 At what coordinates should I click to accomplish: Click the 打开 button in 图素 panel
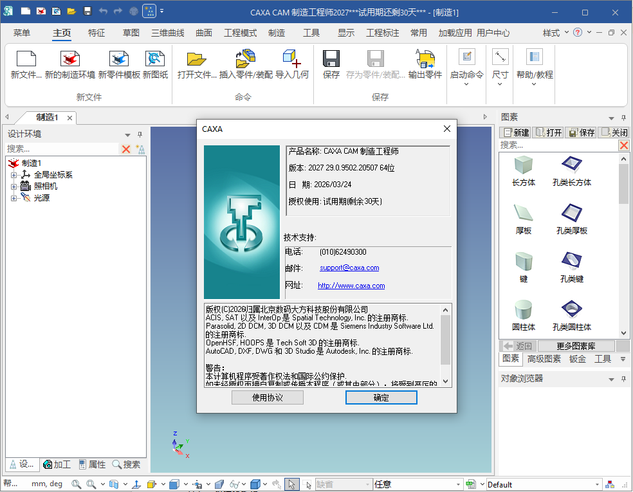point(549,132)
